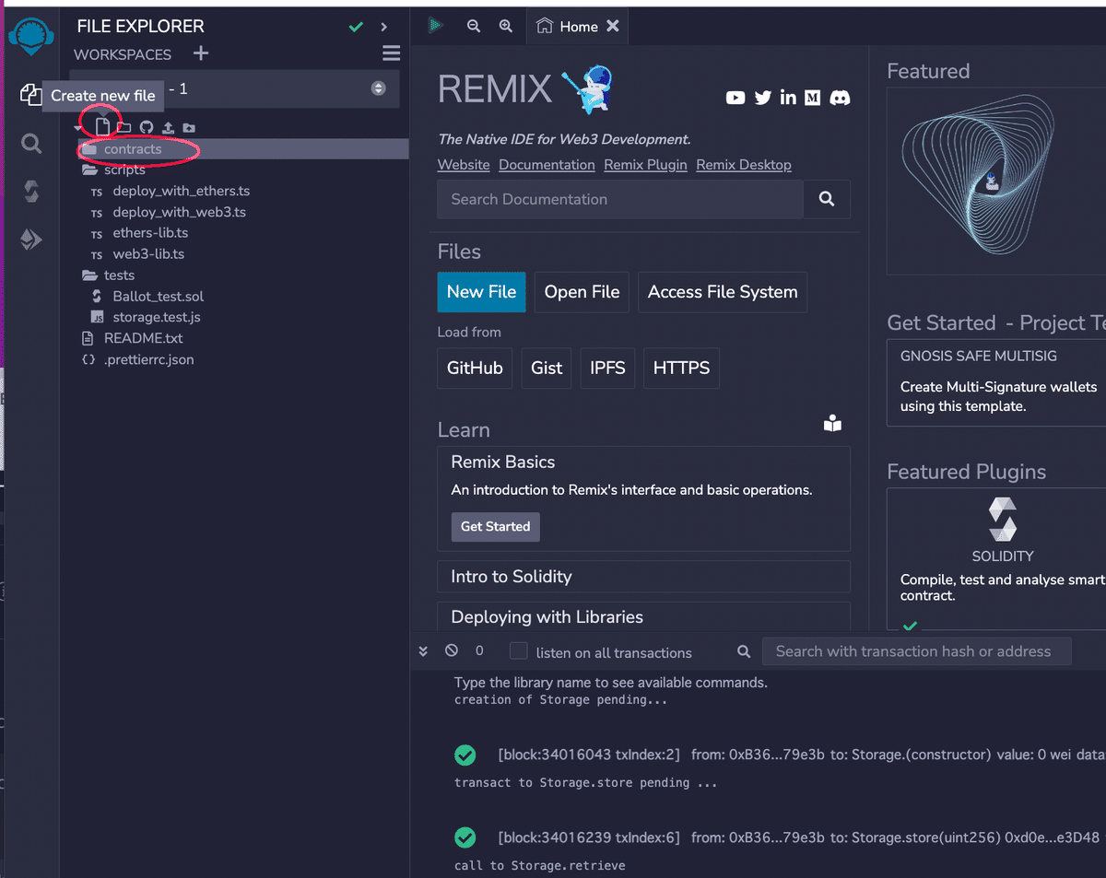Click the terminal search magnifier icon
The image size is (1106, 878).
744,651
